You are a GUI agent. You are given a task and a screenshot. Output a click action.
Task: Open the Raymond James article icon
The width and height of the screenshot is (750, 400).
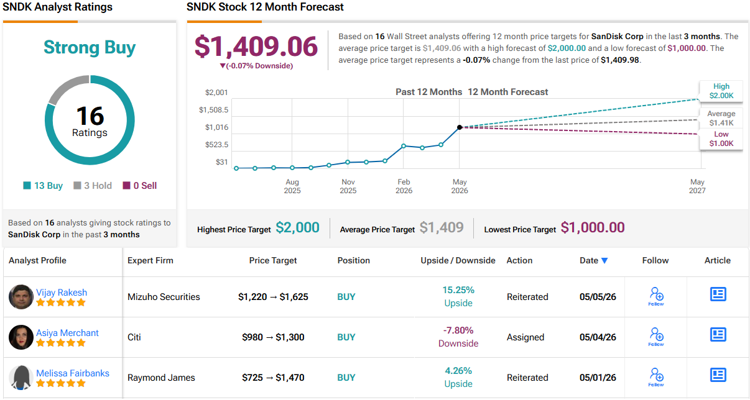click(718, 375)
